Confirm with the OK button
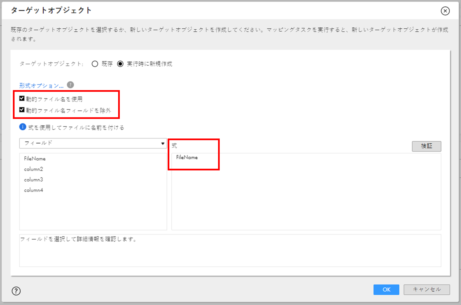461x305 pixels. tap(386, 290)
